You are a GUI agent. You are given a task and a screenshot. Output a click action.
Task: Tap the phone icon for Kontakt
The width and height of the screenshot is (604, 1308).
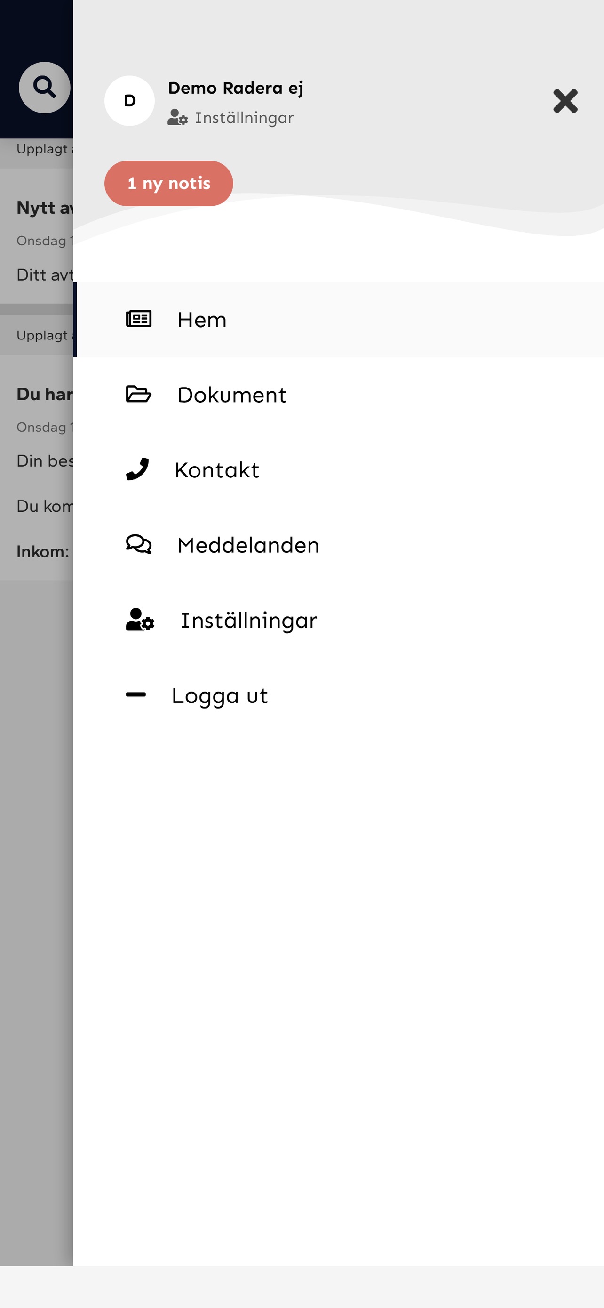137,469
